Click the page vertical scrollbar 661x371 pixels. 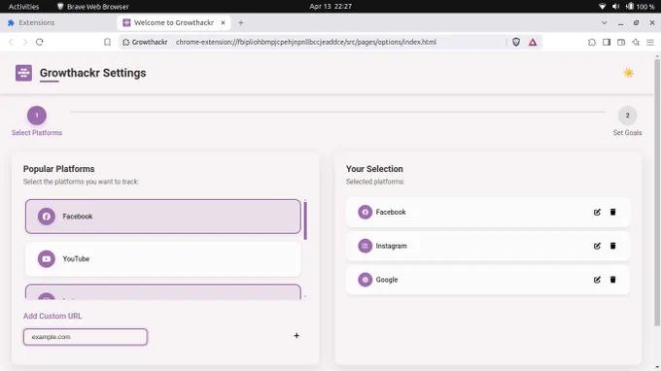(657, 192)
